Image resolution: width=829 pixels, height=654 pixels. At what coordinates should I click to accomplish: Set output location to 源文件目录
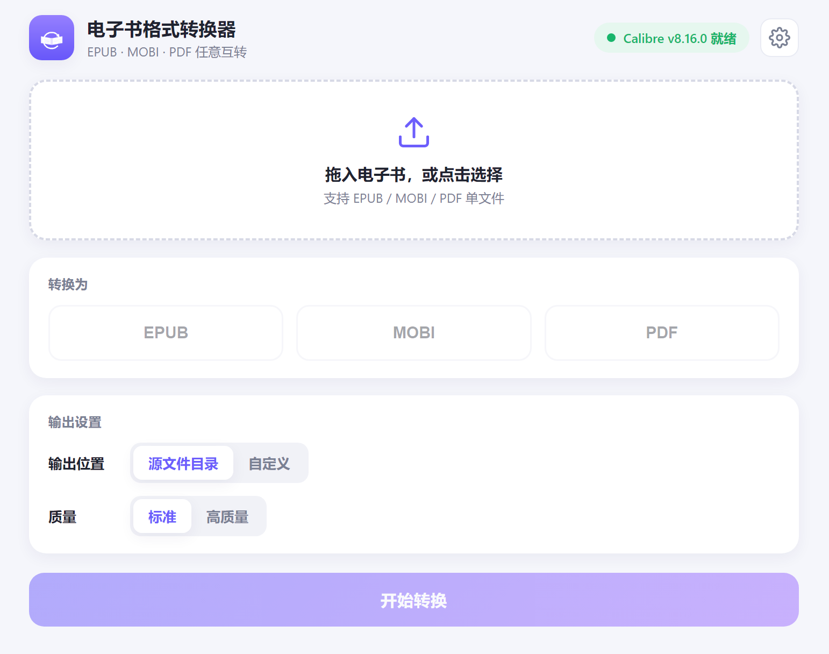(183, 463)
